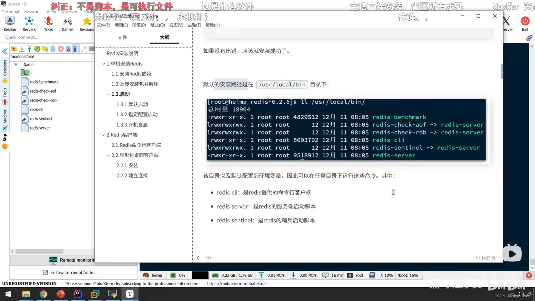The width and height of the screenshot is (535, 301).
Task: Open the mobaxterm.mobatek.net link
Action: [237, 283]
